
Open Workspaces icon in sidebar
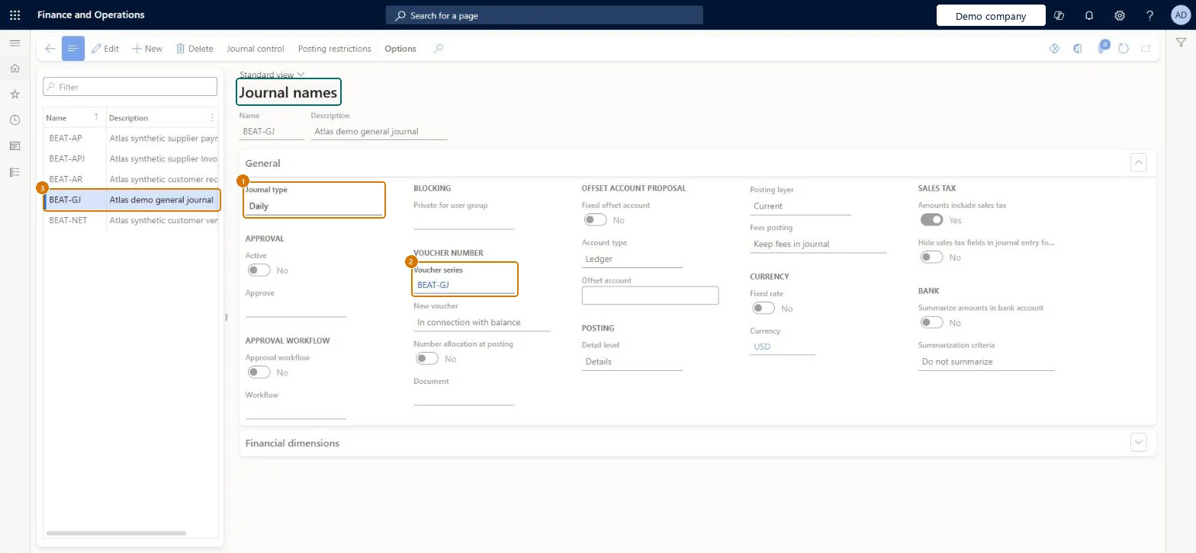click(14, 146)
